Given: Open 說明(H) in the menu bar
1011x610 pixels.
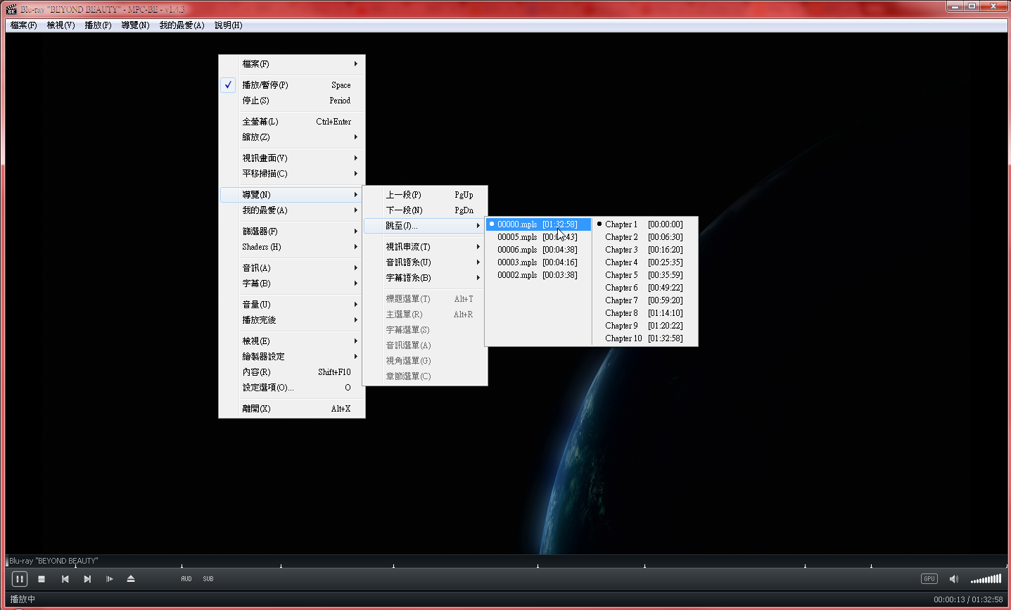Looking at the screenshot, I should 229,25.
